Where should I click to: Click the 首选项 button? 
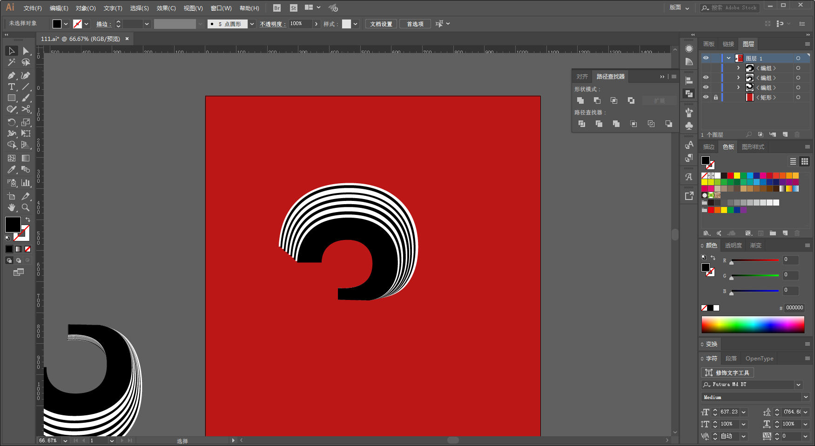(415, 24)
